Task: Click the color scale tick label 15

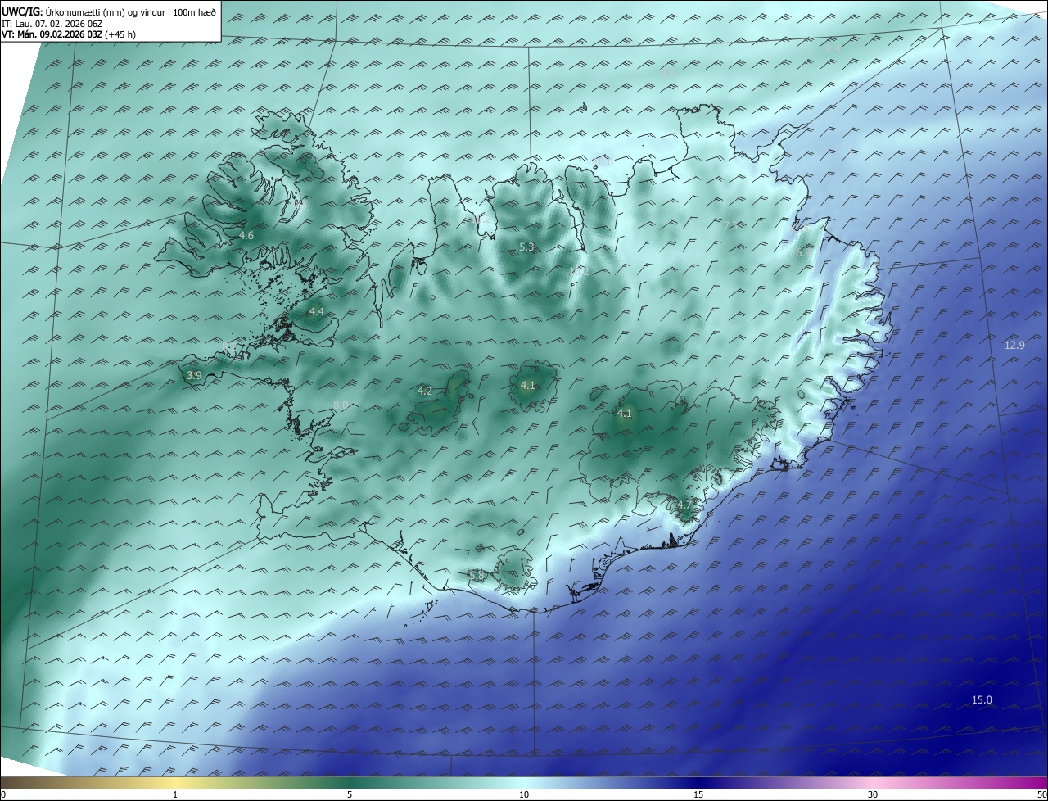Action: coord(698,794)
